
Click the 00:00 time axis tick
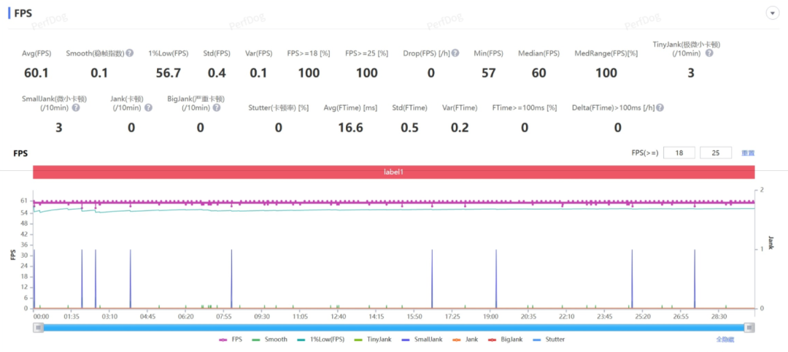coord(41,317)
